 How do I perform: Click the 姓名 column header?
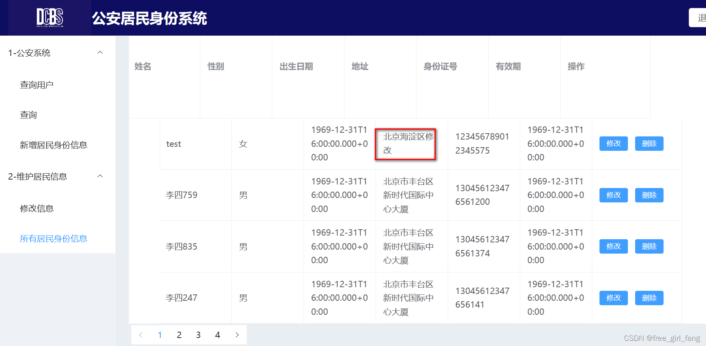[143, 66]
